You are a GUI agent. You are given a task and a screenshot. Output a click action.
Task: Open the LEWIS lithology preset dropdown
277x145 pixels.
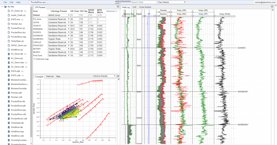click(x=59, y=23)
